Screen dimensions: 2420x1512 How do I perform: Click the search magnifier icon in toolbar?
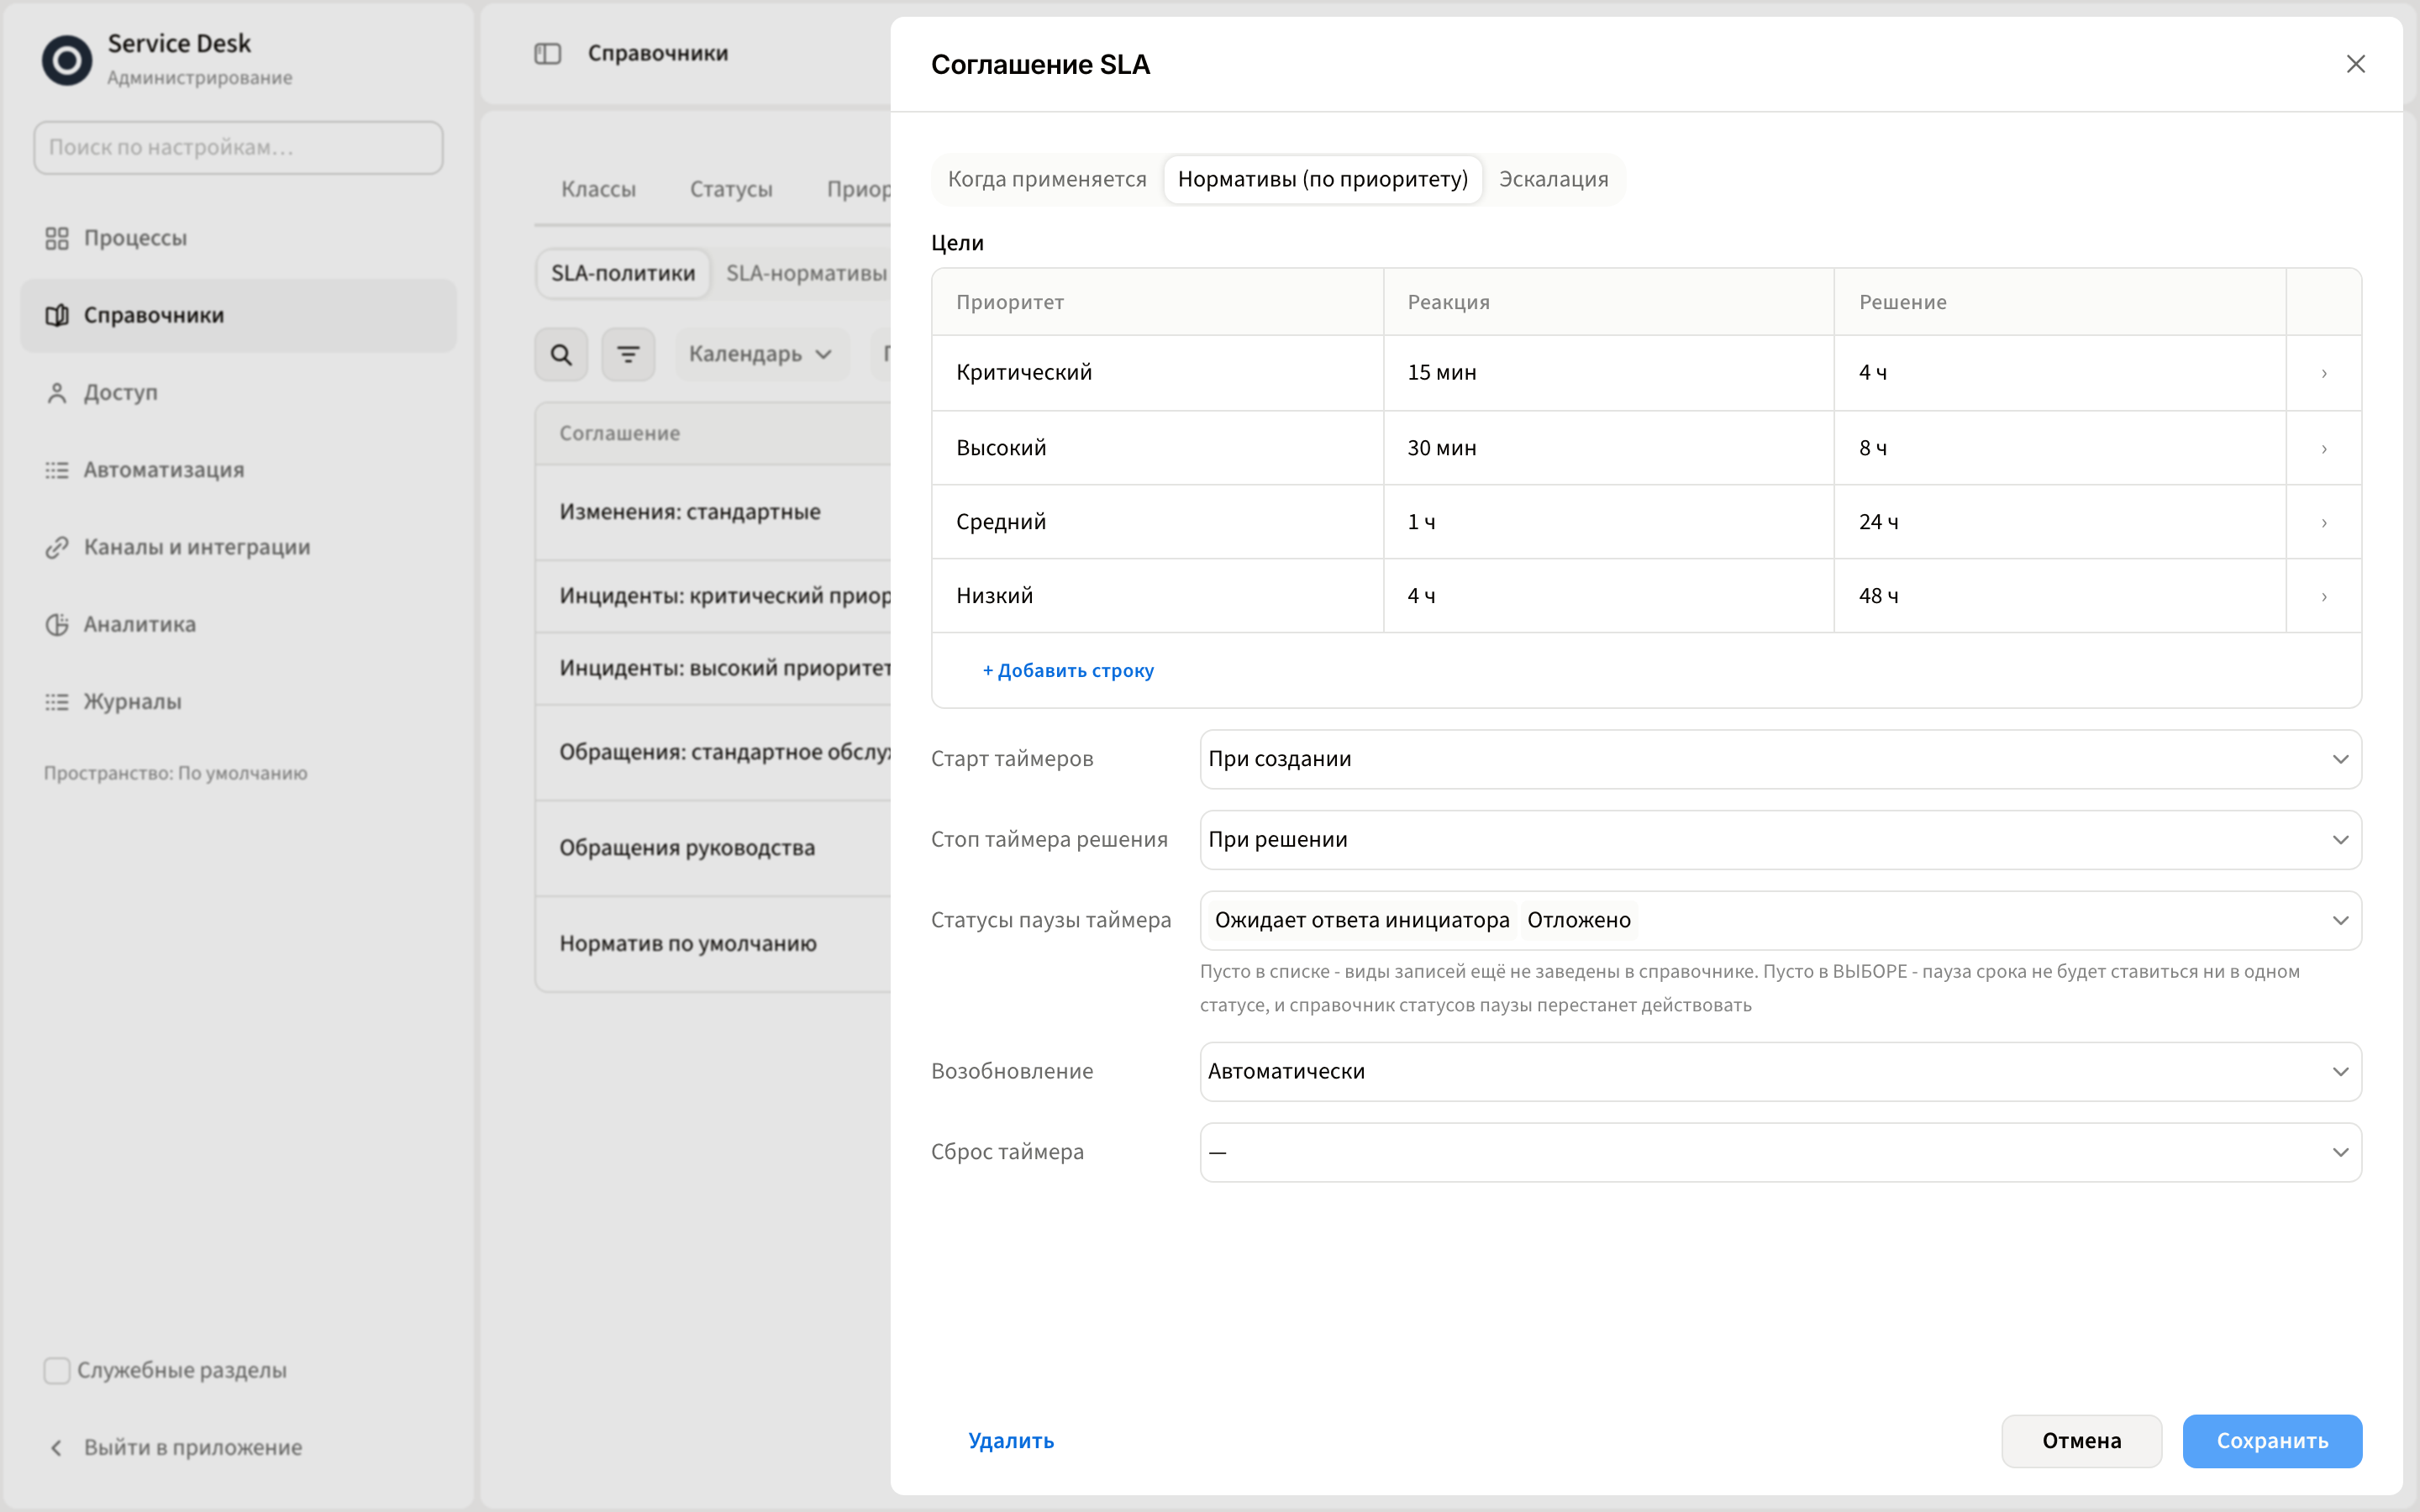tap(561, 355)
